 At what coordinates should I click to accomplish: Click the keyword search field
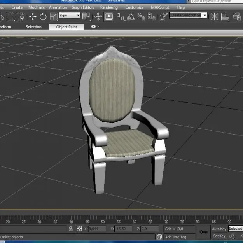(217, 1)
